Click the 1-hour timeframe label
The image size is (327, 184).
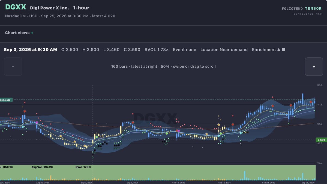pyautogui.click(x=81, y=8)
